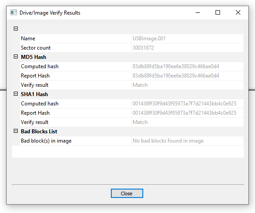Collapse the MD5 Hash section
Viewport: 255px width, 213px height.
coord(16,57)
